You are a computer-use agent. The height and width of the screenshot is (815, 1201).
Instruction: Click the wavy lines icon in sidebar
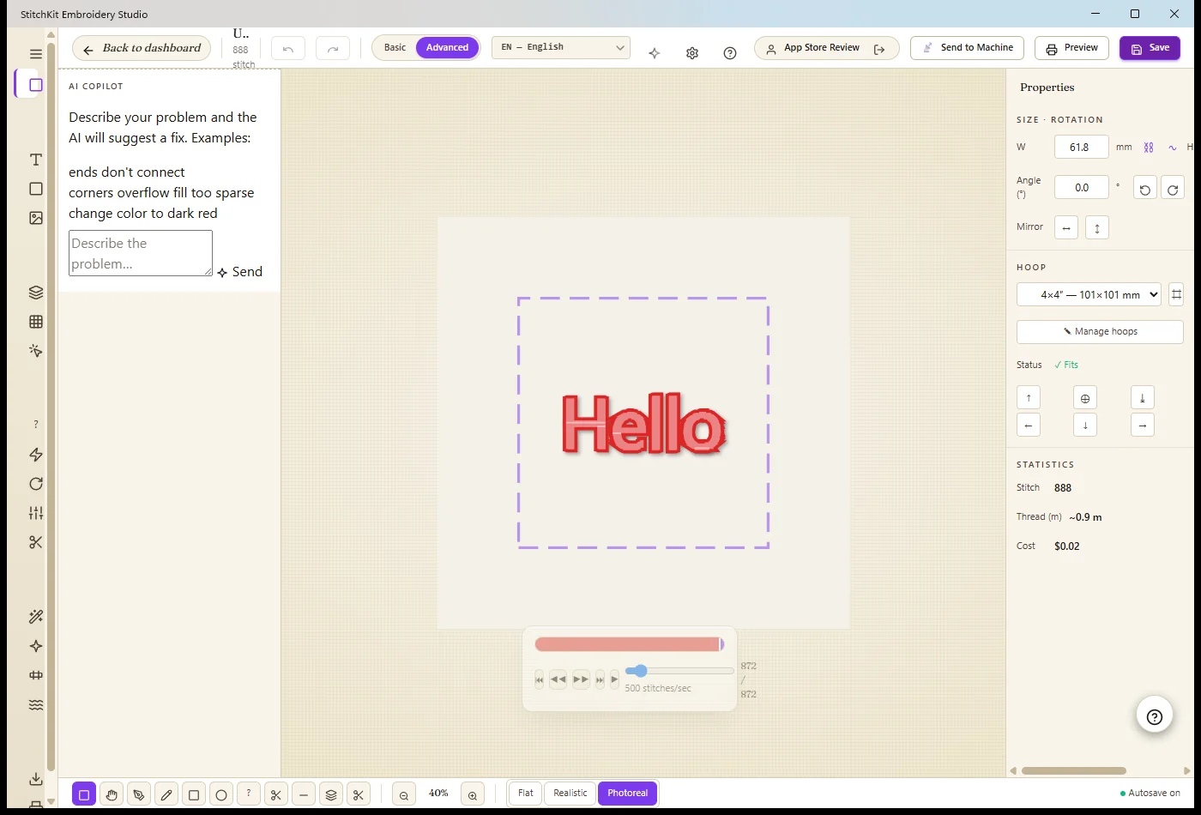(35, 705)
